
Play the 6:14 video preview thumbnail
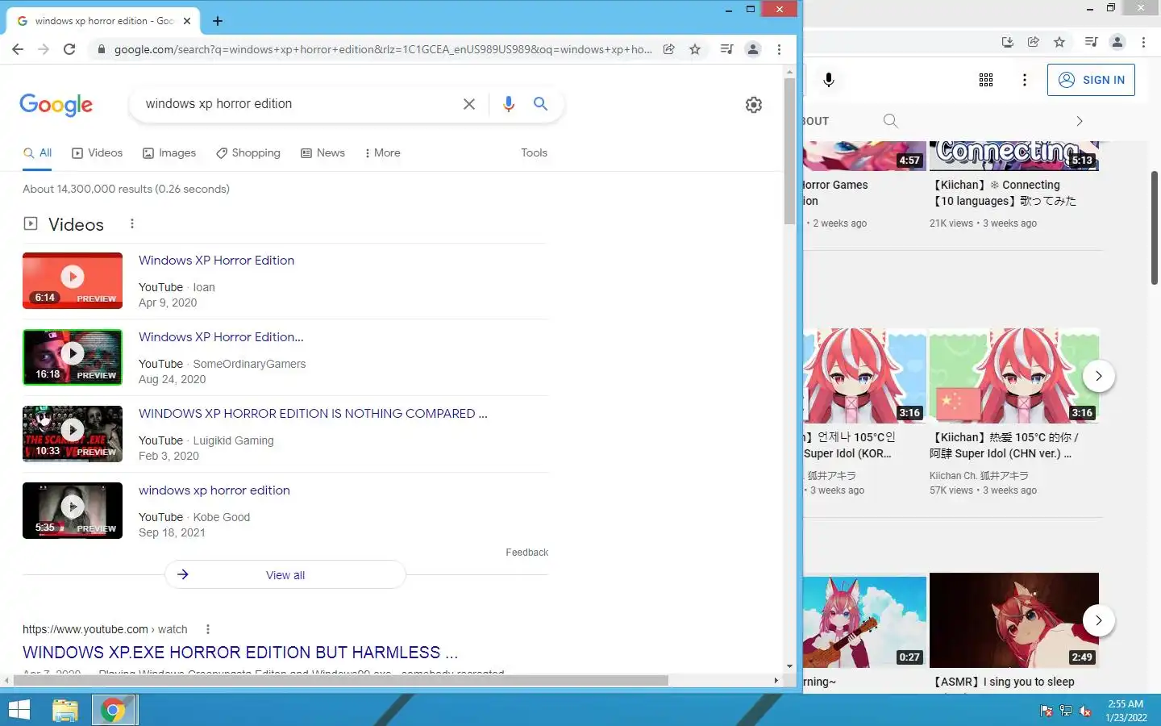pyautogui.click(x=73, y=281)
